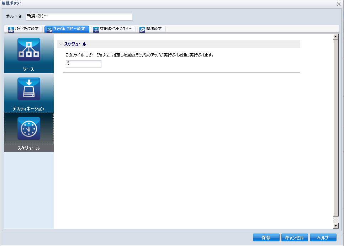Click the file copy icon on ファイル コピー設定 tab
Viewport: 344px width, 246px height.
pyautogui.click(x=49, y=29)
